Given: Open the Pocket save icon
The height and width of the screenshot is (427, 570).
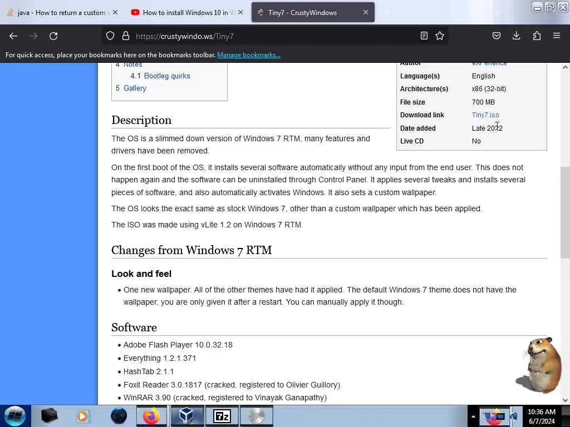Looking at the screenshot, I should tap(496, 36).
